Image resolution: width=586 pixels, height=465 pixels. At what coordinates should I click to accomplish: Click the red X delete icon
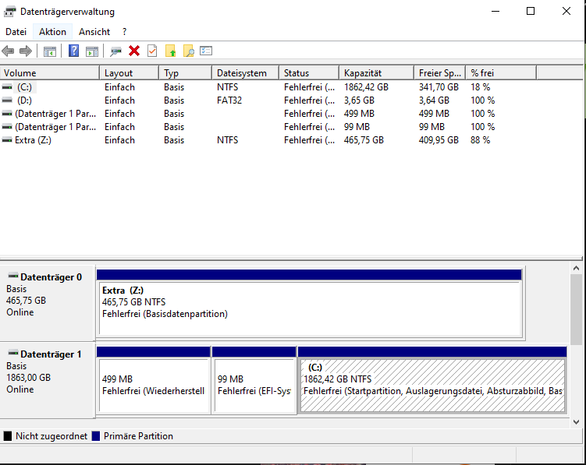(x=134, y=51)
